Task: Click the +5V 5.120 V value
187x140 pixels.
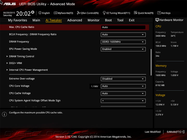Action: click(x=174, y=104)
